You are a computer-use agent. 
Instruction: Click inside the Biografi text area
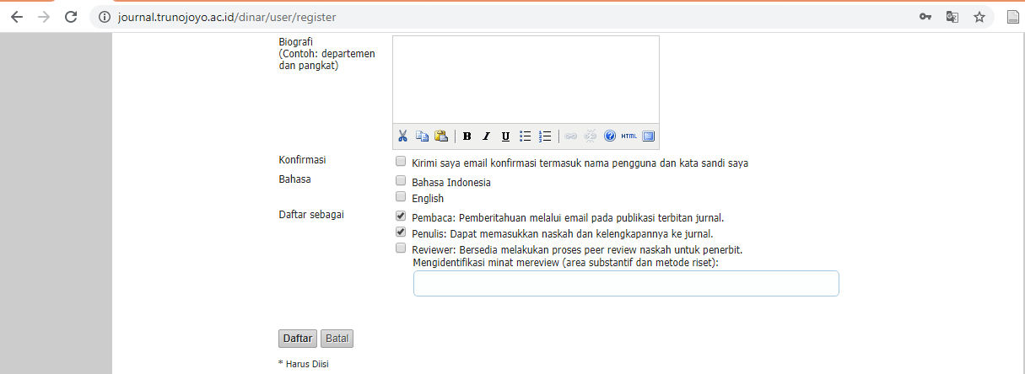tap(526, 80)
